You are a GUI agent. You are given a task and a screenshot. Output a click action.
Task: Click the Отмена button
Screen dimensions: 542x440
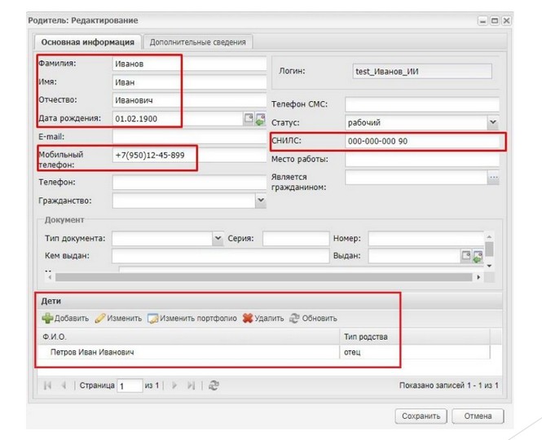pyautogui.click(x=478, y=416)
